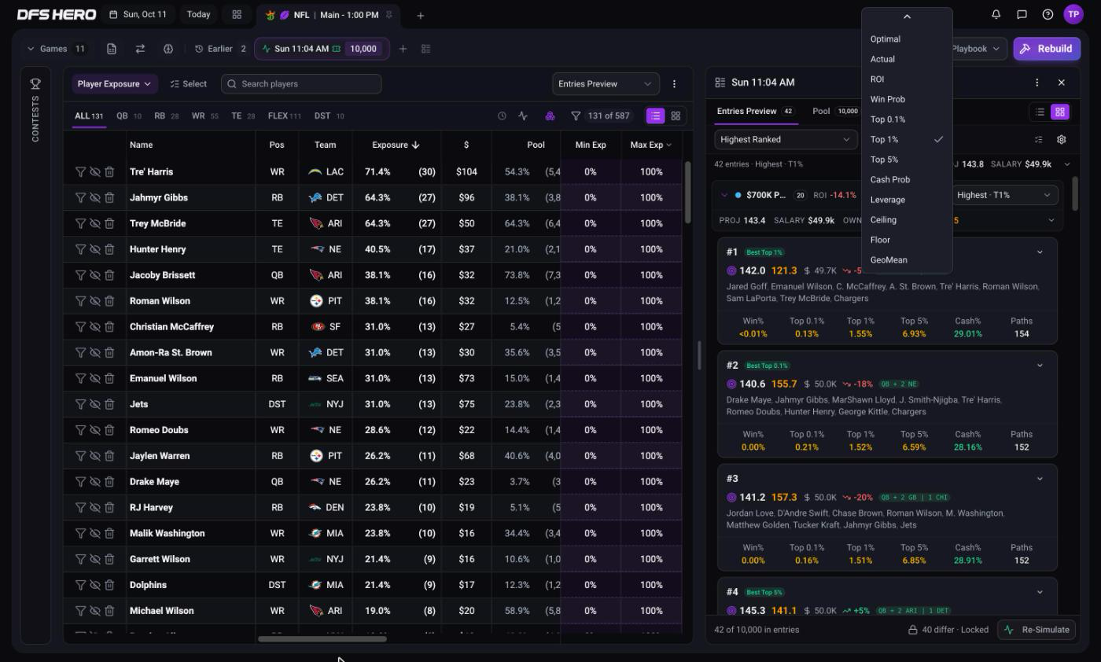The width and height of the screenshot is (1101, 662).
Task: Open the kebab menu in Sun 11:04 AM panel
Action: [x=1037, y=83]
